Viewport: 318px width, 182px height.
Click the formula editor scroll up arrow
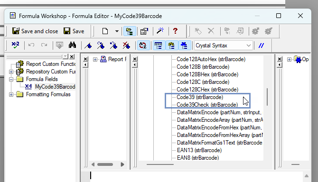(x=307, y=176)
